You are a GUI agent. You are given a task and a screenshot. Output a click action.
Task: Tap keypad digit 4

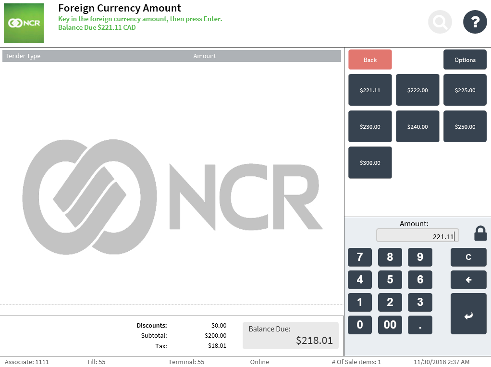tap(360, 280)
